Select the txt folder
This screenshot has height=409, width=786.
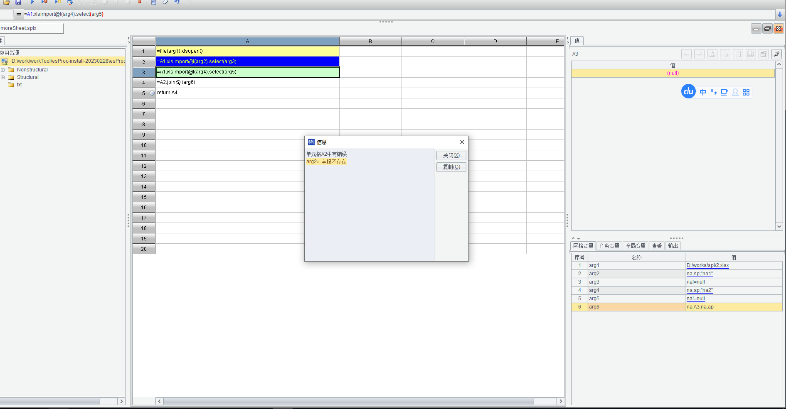point(19,85)
